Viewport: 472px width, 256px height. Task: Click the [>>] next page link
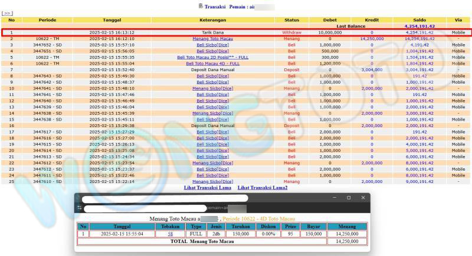click(7, 13)
